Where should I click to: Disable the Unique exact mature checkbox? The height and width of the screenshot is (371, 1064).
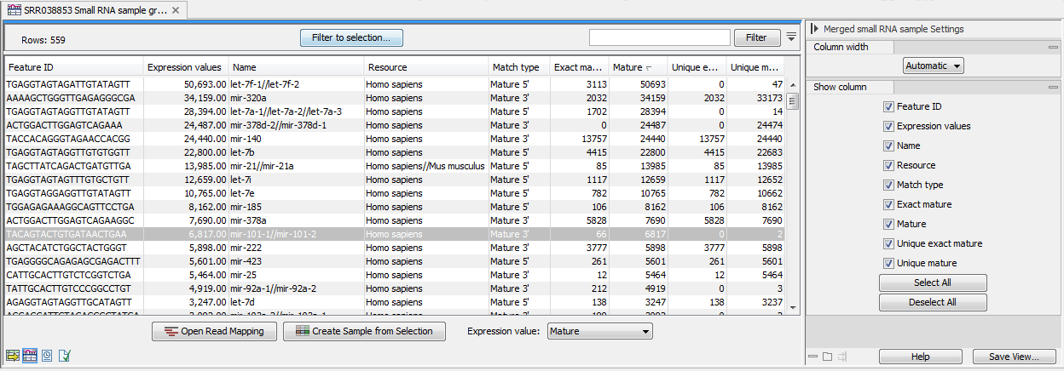click(x=889, y=244)
